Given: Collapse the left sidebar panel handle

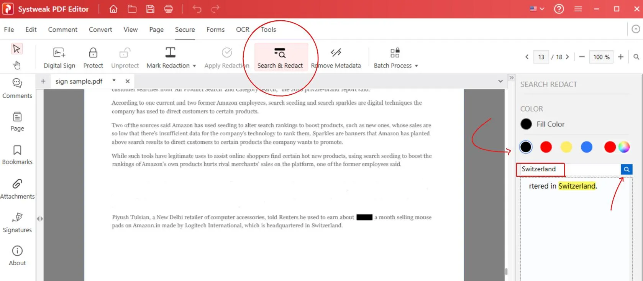Looking at the screenshot, I should coord(39,219).
